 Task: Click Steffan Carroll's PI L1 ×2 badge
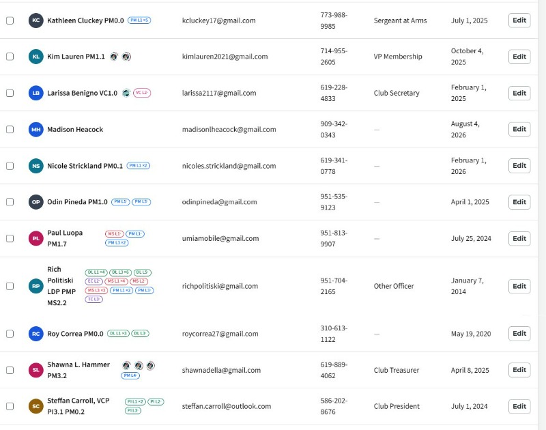[135, 402]
